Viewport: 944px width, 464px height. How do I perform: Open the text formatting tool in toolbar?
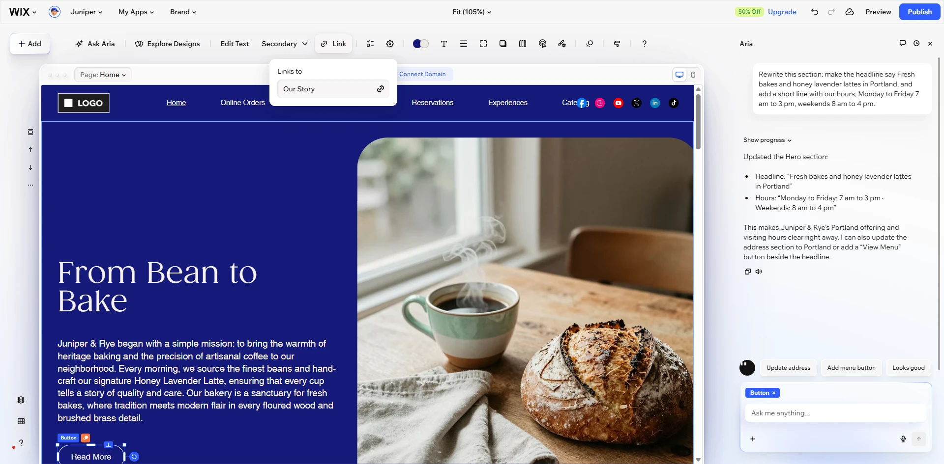(443, 44)
